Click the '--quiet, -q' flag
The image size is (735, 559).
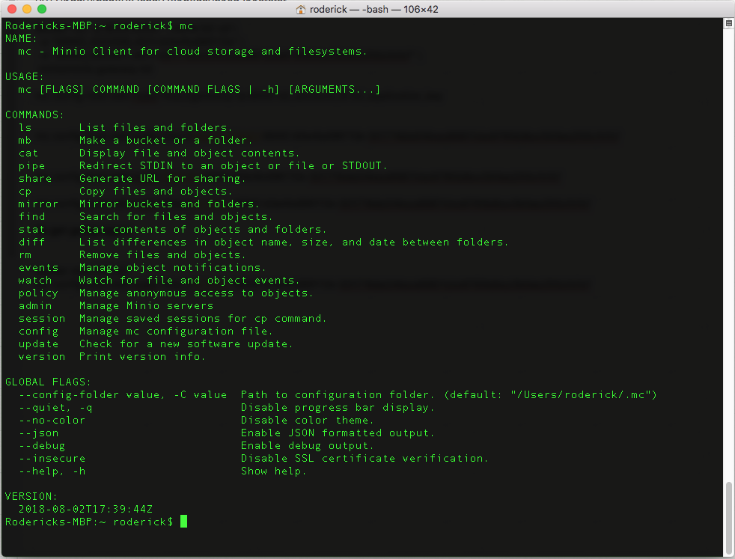click(55, 407)
